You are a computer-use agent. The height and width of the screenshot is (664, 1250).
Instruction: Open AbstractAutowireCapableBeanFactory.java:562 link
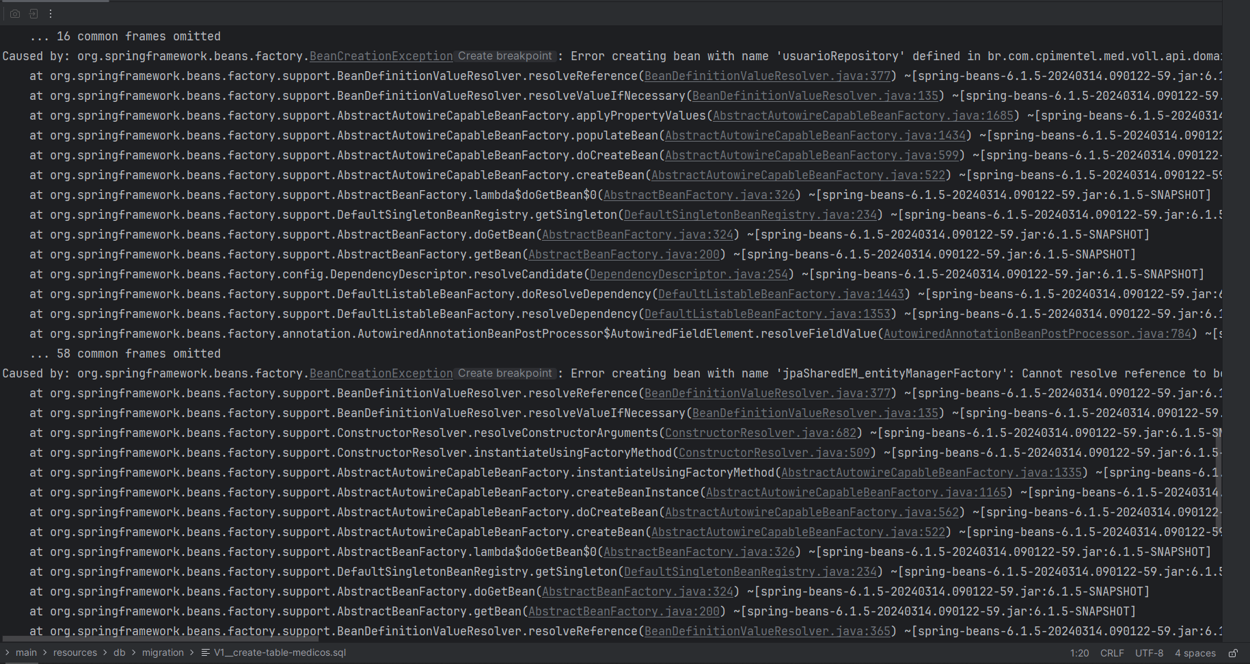812,512
